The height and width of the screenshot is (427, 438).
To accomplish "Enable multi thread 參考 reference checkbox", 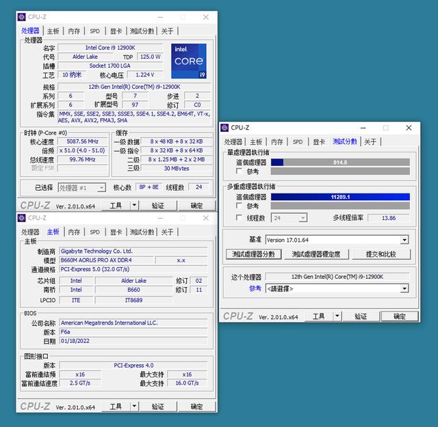I will (239, 206).
